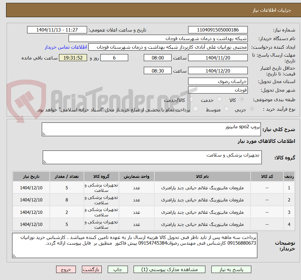Click the گروه کالا column header in table

(101, 176)
